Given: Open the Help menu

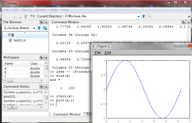Looking at the screenshot, I should pyautogui.click(x=54, y=10).
